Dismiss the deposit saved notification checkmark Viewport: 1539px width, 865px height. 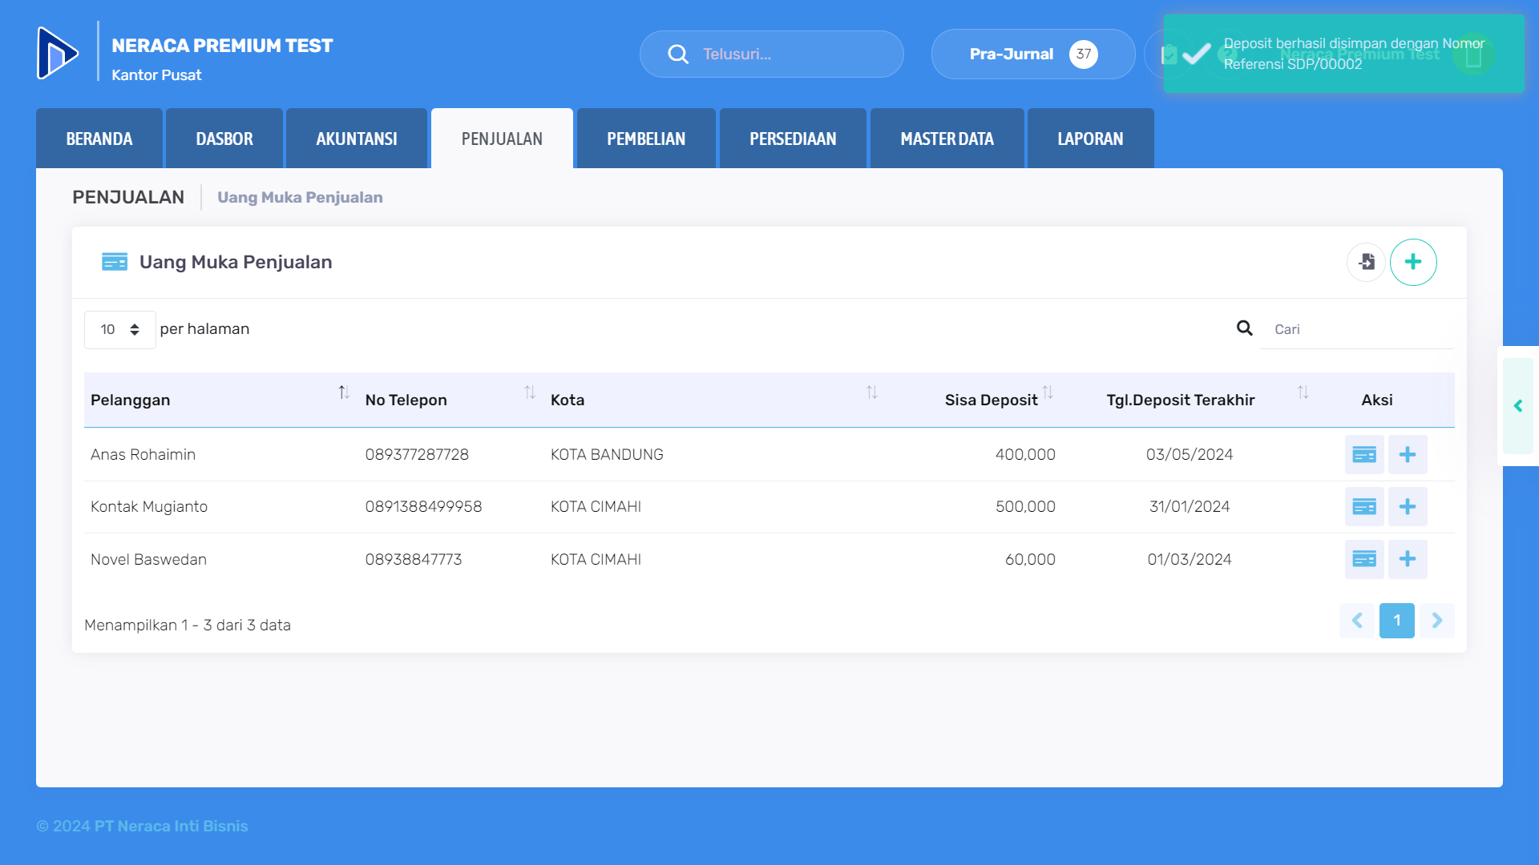1197,54
